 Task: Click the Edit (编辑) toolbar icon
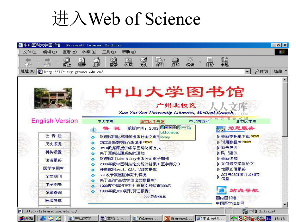coord(190,62)
